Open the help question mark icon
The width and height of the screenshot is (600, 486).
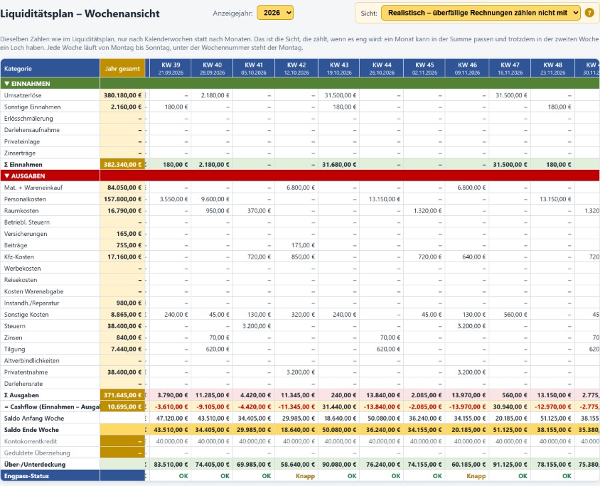click(589, 13)
